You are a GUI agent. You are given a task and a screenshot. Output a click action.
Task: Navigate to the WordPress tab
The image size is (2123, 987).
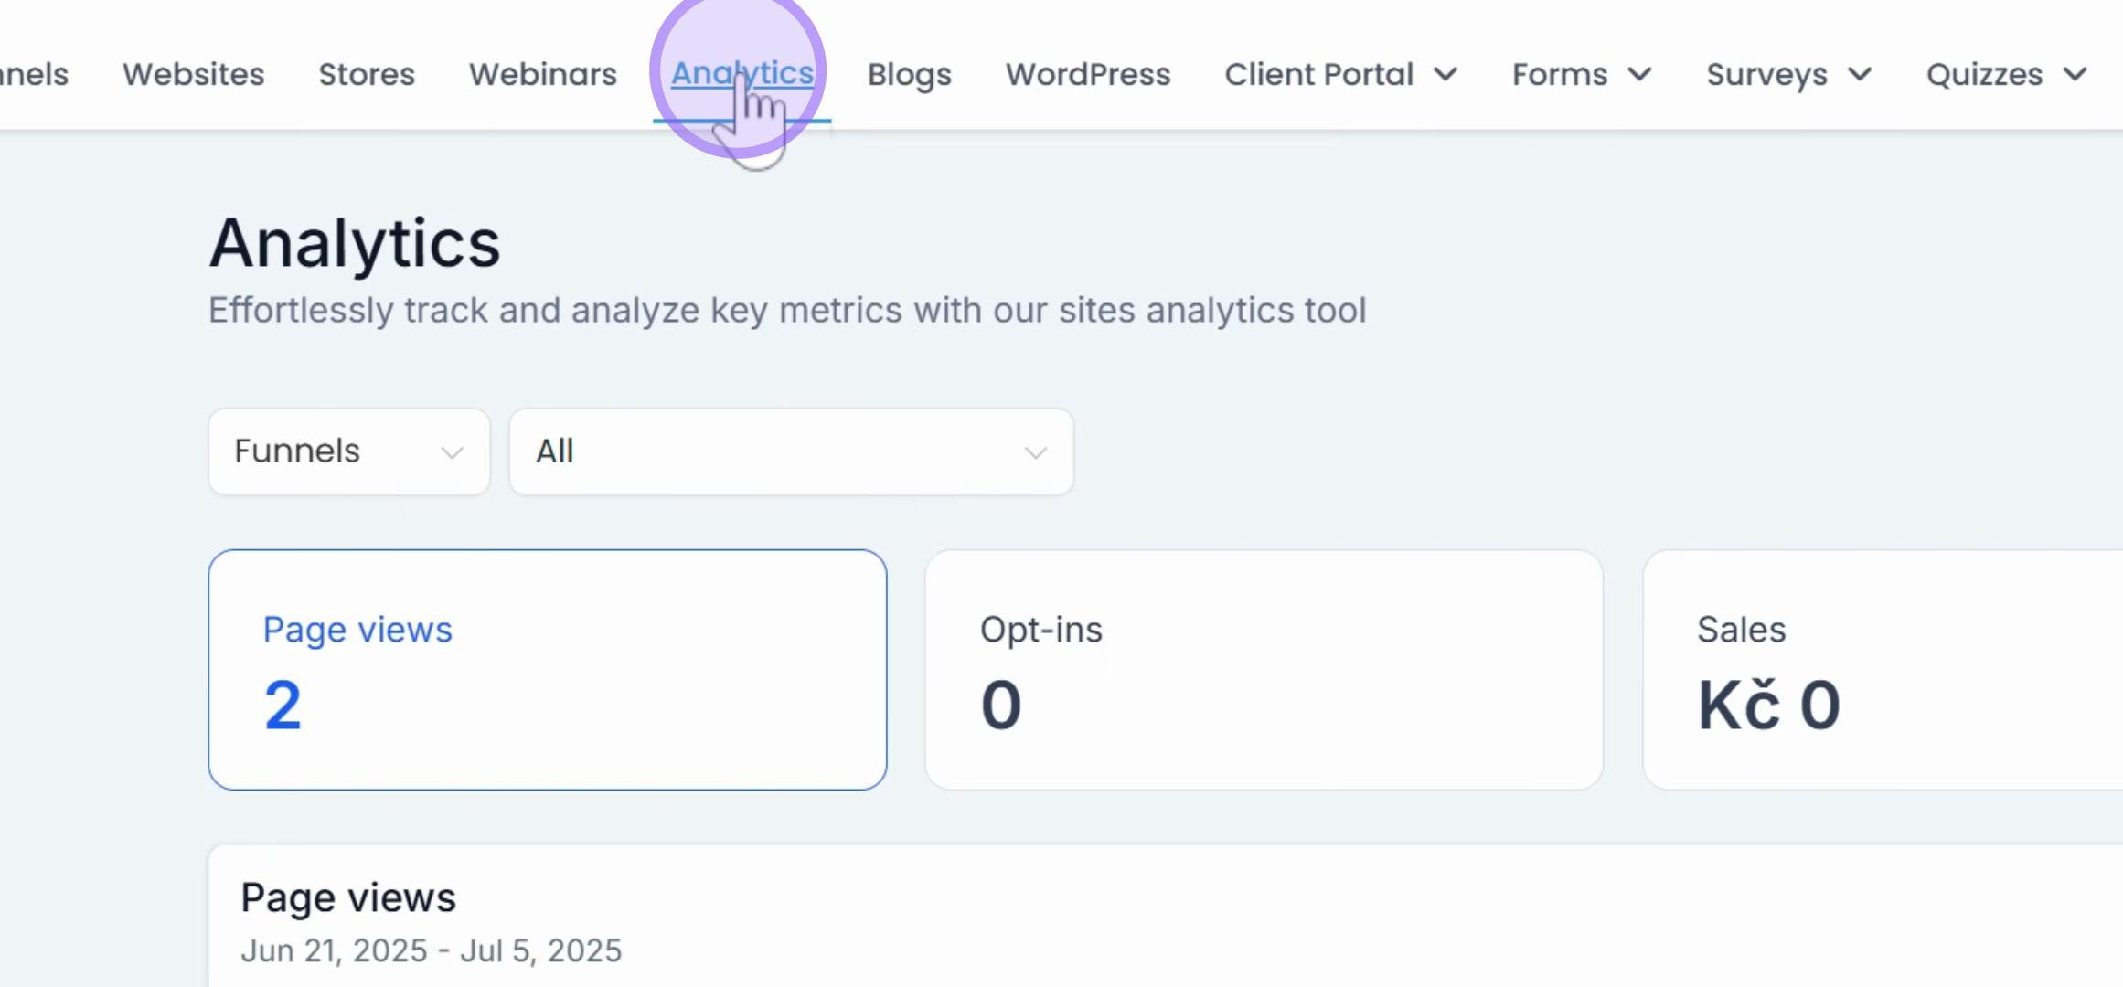tap(1088, 74)
